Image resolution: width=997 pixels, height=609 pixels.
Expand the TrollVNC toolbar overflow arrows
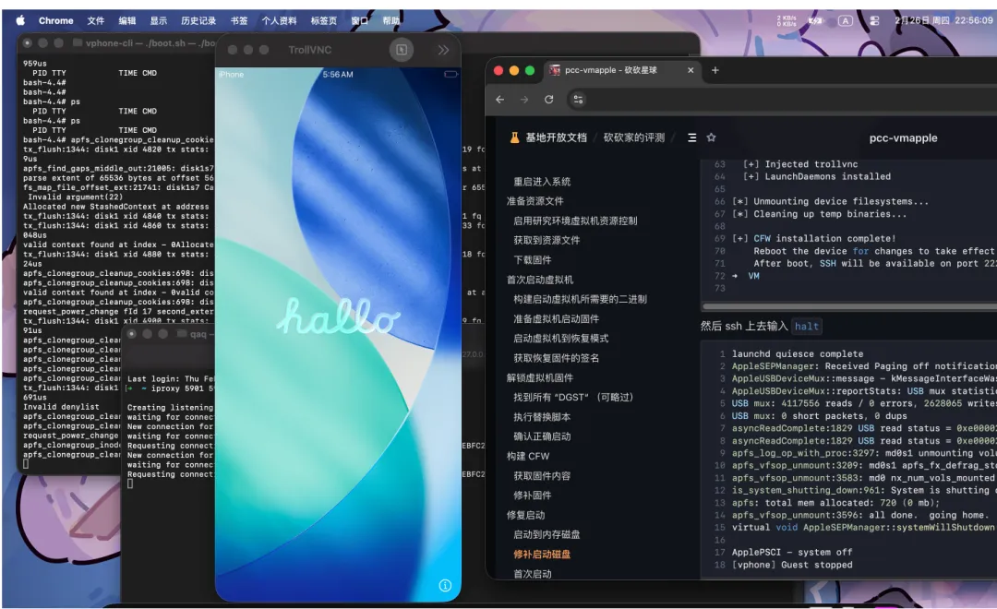[443, 50]
